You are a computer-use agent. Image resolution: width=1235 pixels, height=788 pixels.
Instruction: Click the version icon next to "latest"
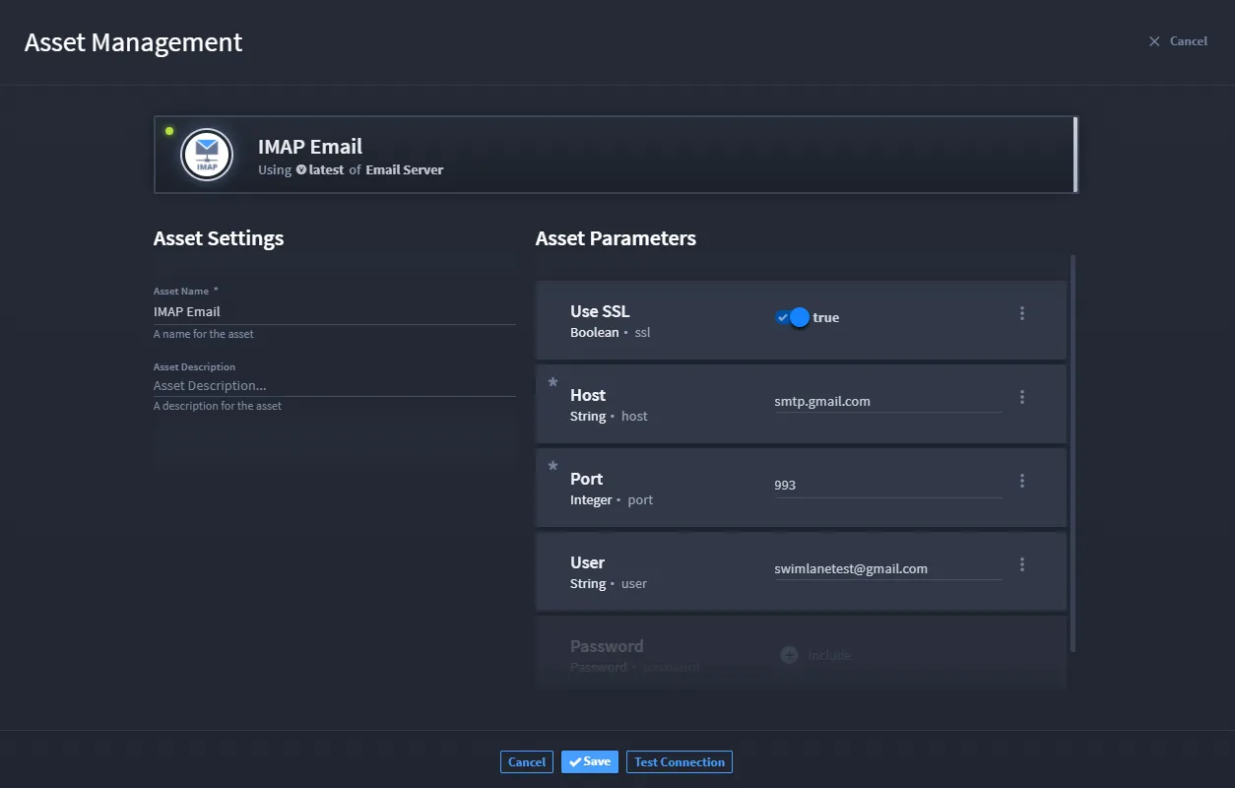301,169
